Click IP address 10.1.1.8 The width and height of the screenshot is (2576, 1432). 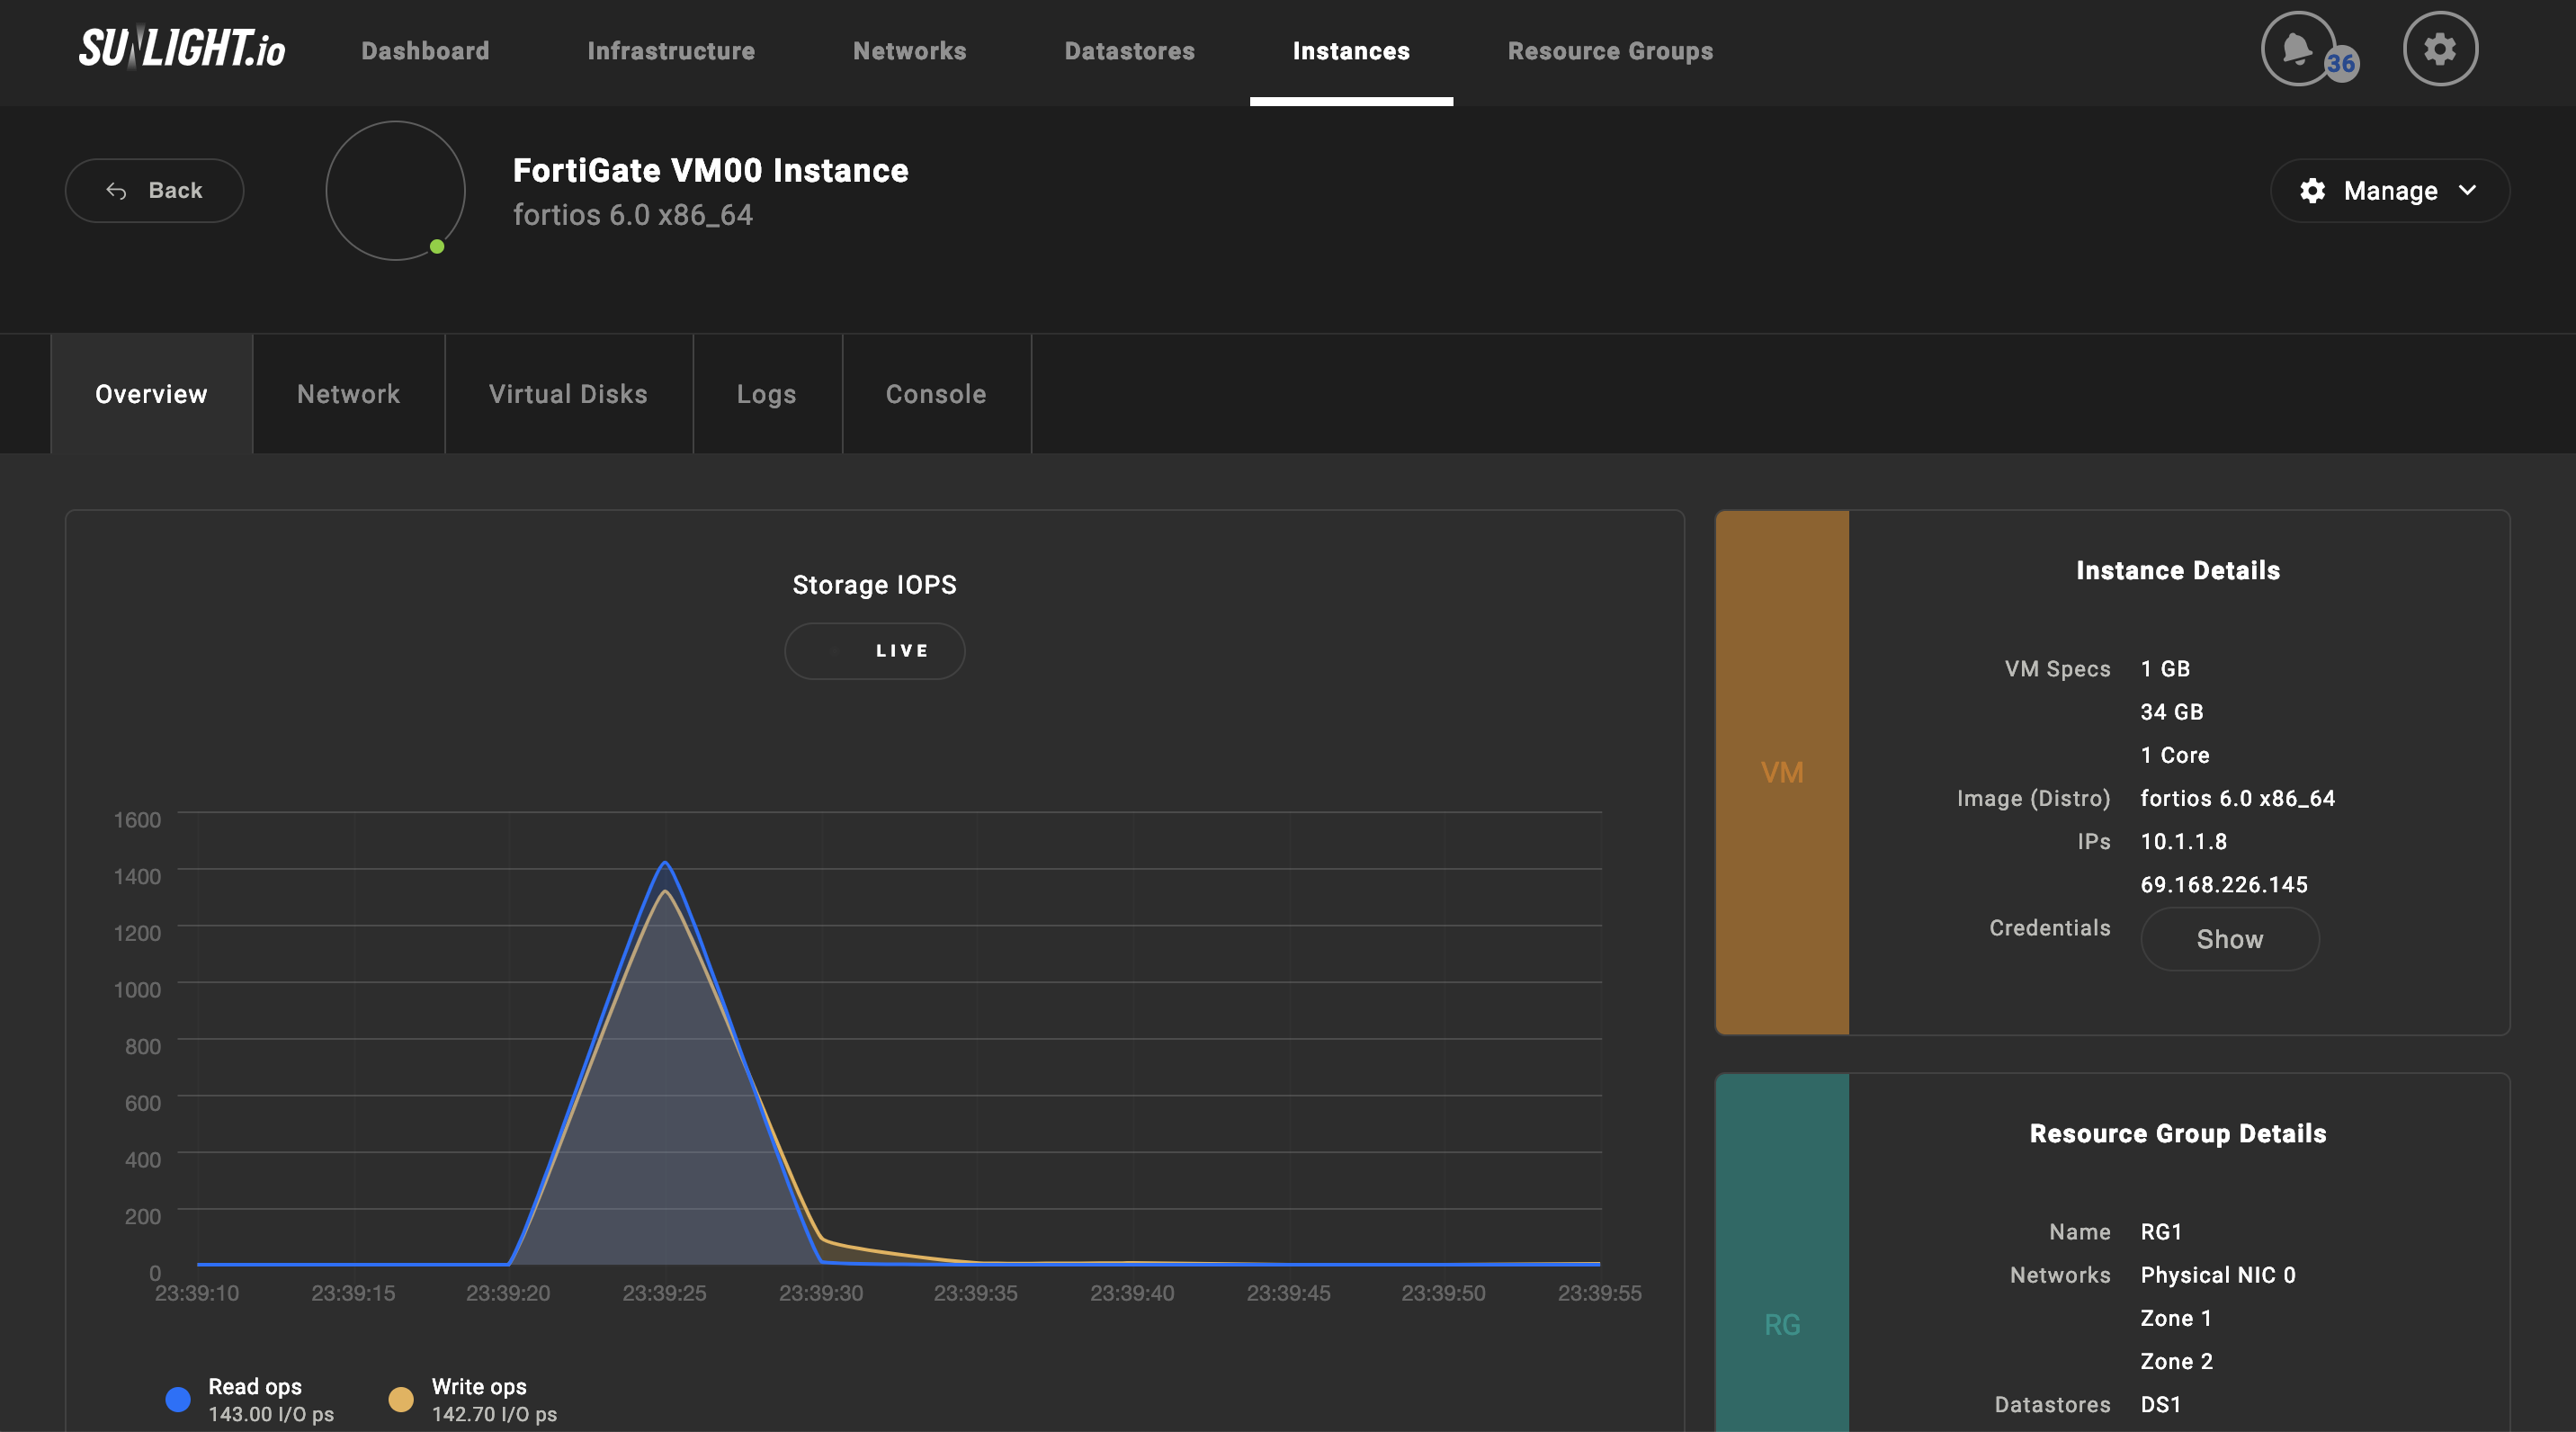click(x=2183, y=841)
